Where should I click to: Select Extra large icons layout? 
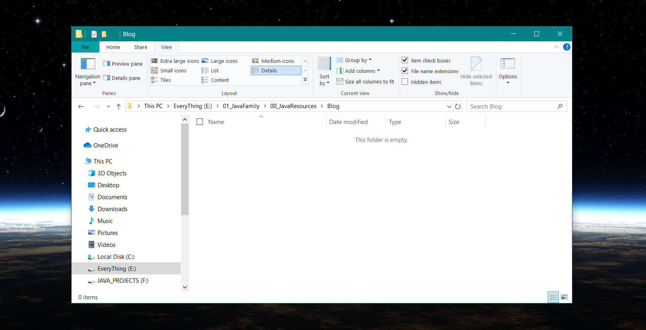tap(175, 61)
